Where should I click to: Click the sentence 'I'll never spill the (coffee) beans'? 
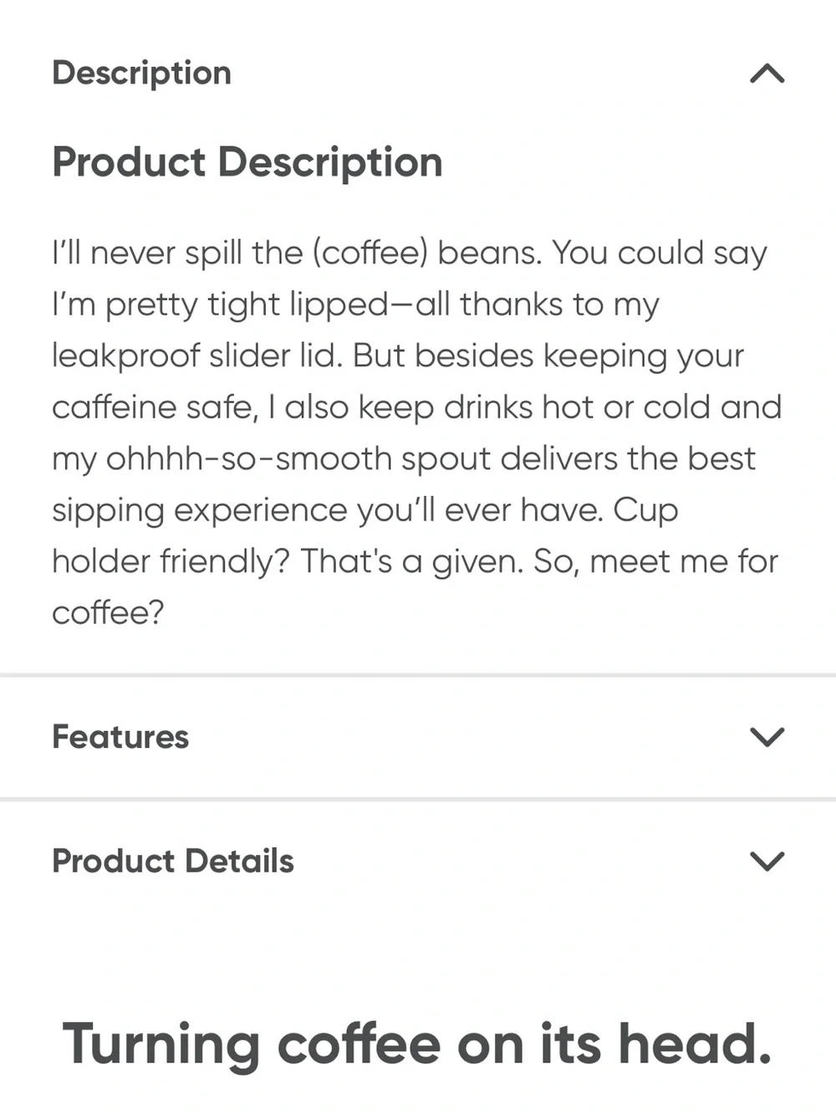(x=297, y=253)
